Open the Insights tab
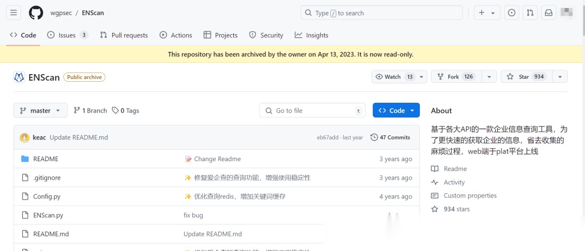 click(311, 35)
